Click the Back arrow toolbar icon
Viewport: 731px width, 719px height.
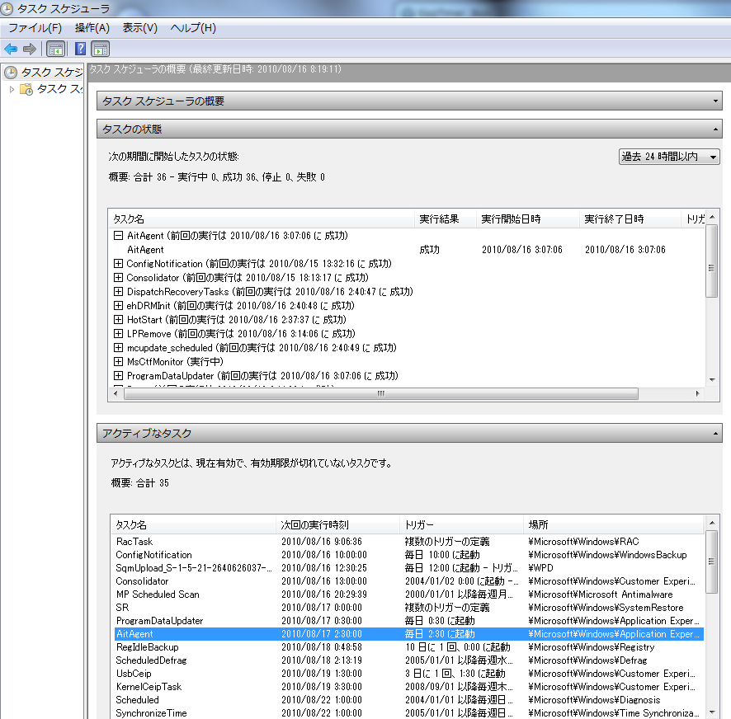[11, 49]
